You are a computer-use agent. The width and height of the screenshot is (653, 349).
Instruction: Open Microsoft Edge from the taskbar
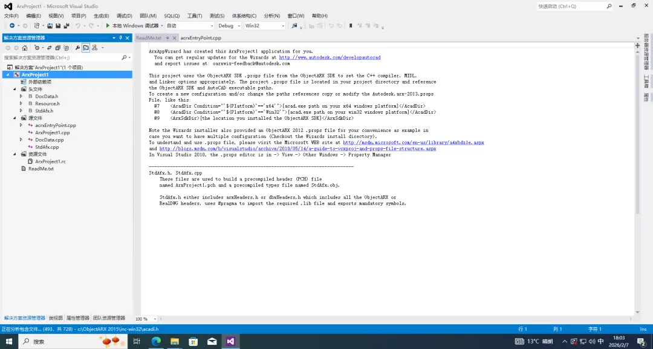(x=156, y=342)
